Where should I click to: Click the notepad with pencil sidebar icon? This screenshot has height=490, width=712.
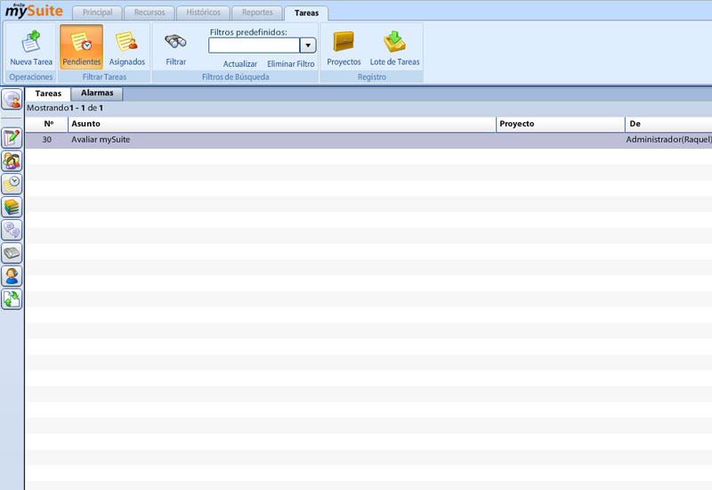[12, 138]
